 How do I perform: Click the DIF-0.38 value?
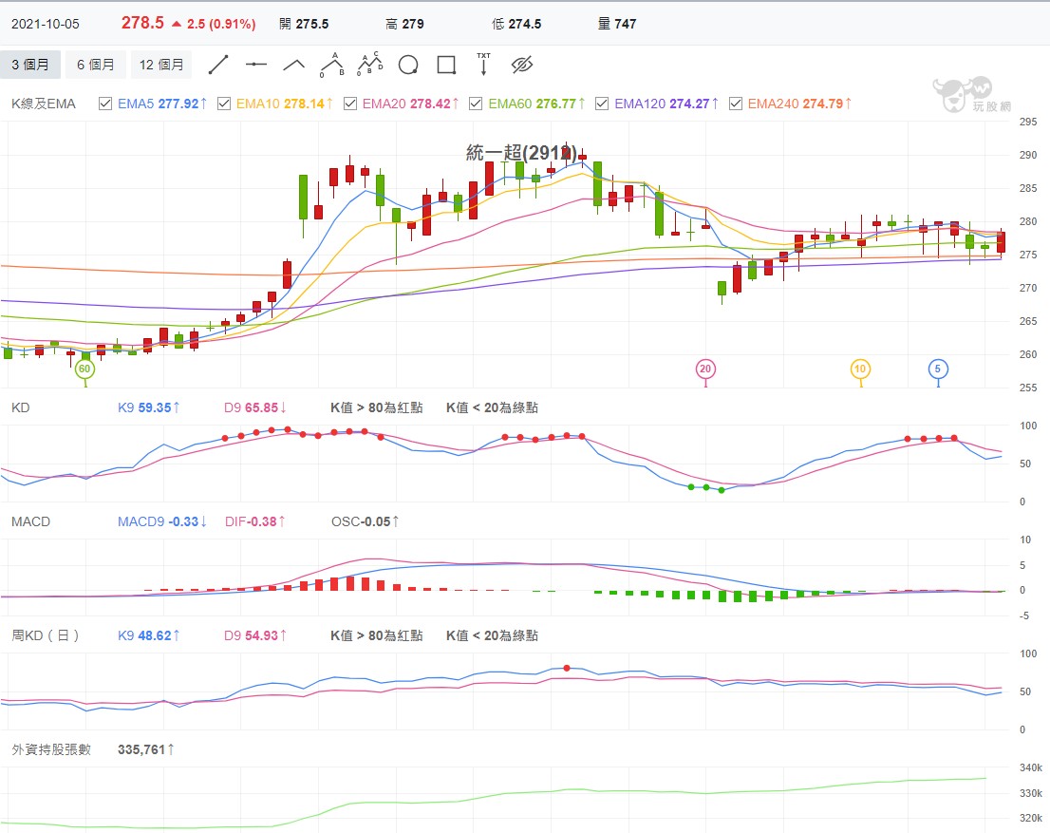(255, 521)
